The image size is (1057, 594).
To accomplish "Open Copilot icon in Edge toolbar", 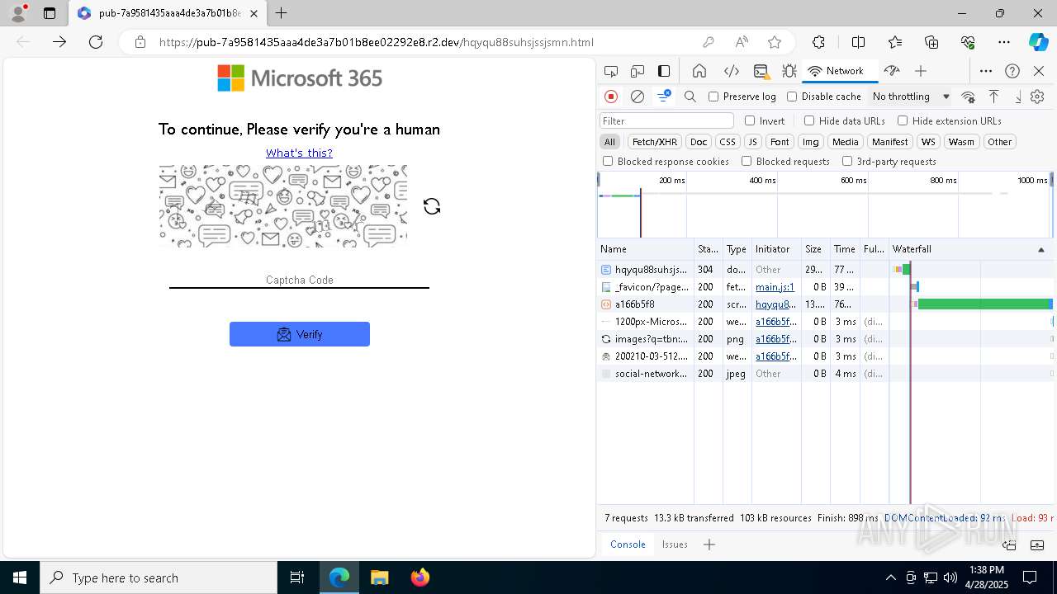I will pyautogui.click(x=1038, y=42).
